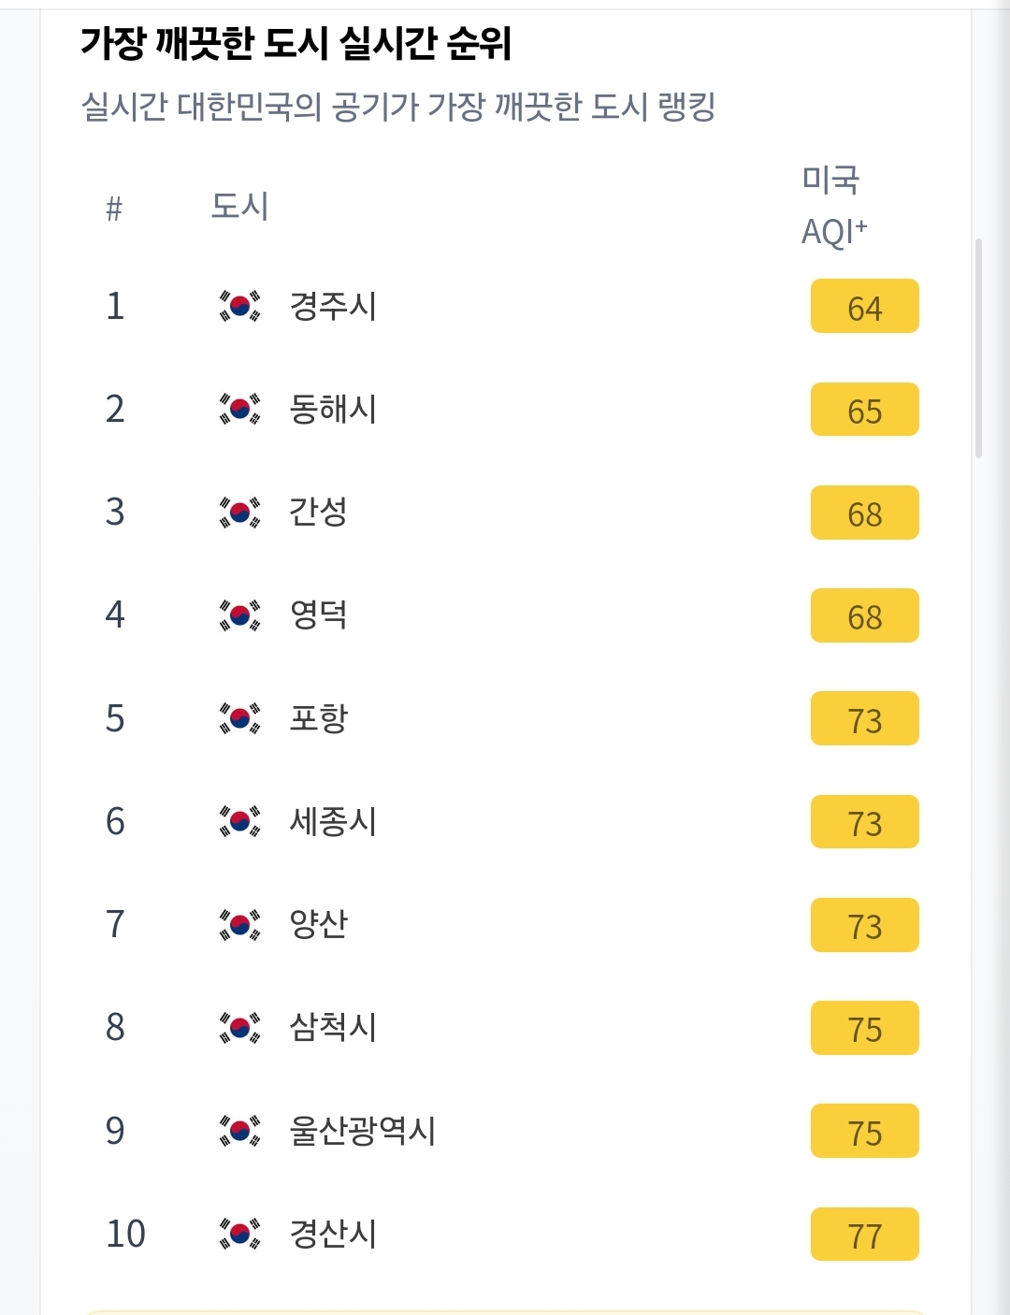
Task: Click the flag icon beside 세종시
Action: (x=239, y=821)
